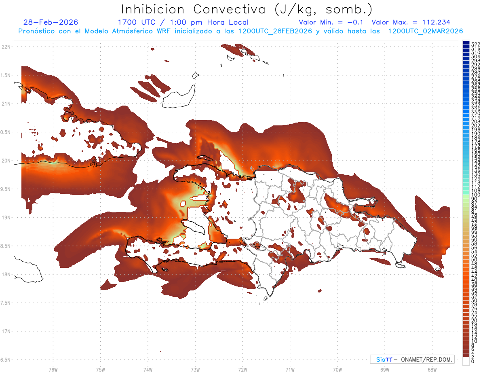The image size is (485, 375).
Task: Click the "1.5N" latitude label
Action: (6, 75)
